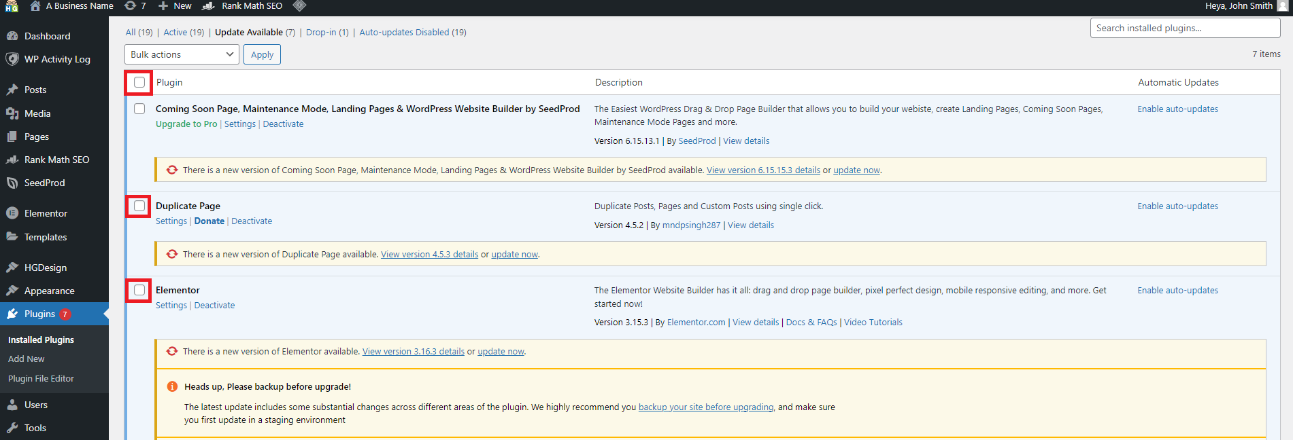This screenshot has width=1293, height=440.
Task: Open View version 3.16.3 details link
Action: (414, 351)
